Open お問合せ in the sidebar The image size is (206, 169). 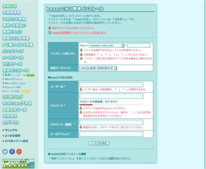[x=10, y=116]
